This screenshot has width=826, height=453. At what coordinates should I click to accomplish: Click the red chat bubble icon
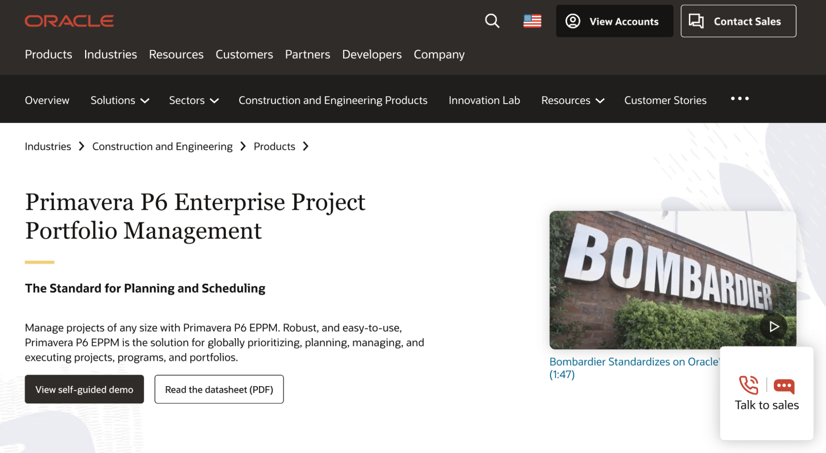(783, 386)
